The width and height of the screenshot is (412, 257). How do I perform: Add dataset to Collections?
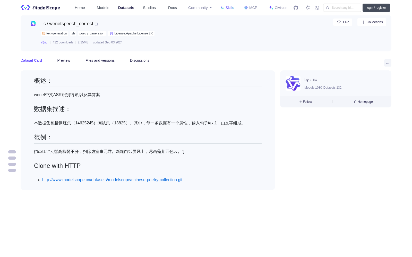tap(372, 22)
